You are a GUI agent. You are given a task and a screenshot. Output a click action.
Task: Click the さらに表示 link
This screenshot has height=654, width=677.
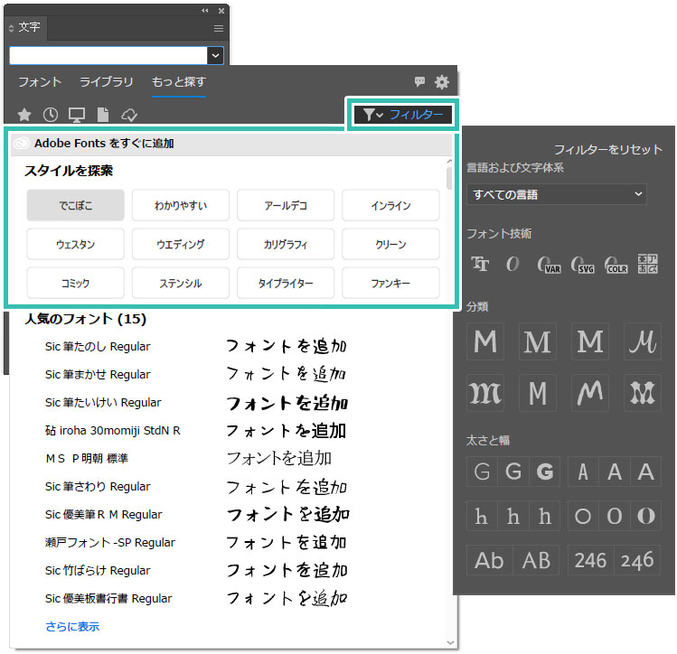[72, 626]
